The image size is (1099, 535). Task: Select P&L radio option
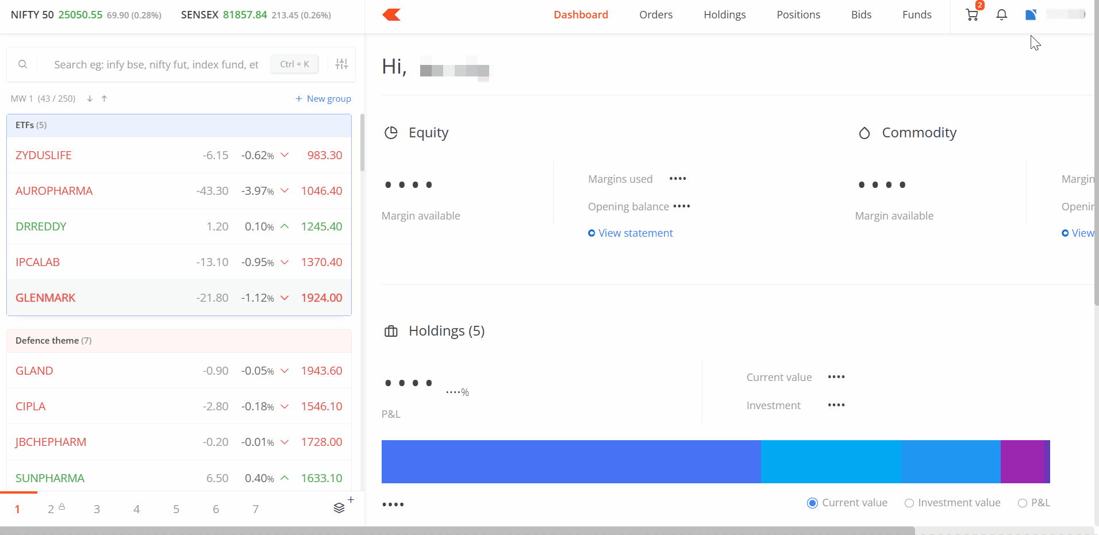(1023, 503)
